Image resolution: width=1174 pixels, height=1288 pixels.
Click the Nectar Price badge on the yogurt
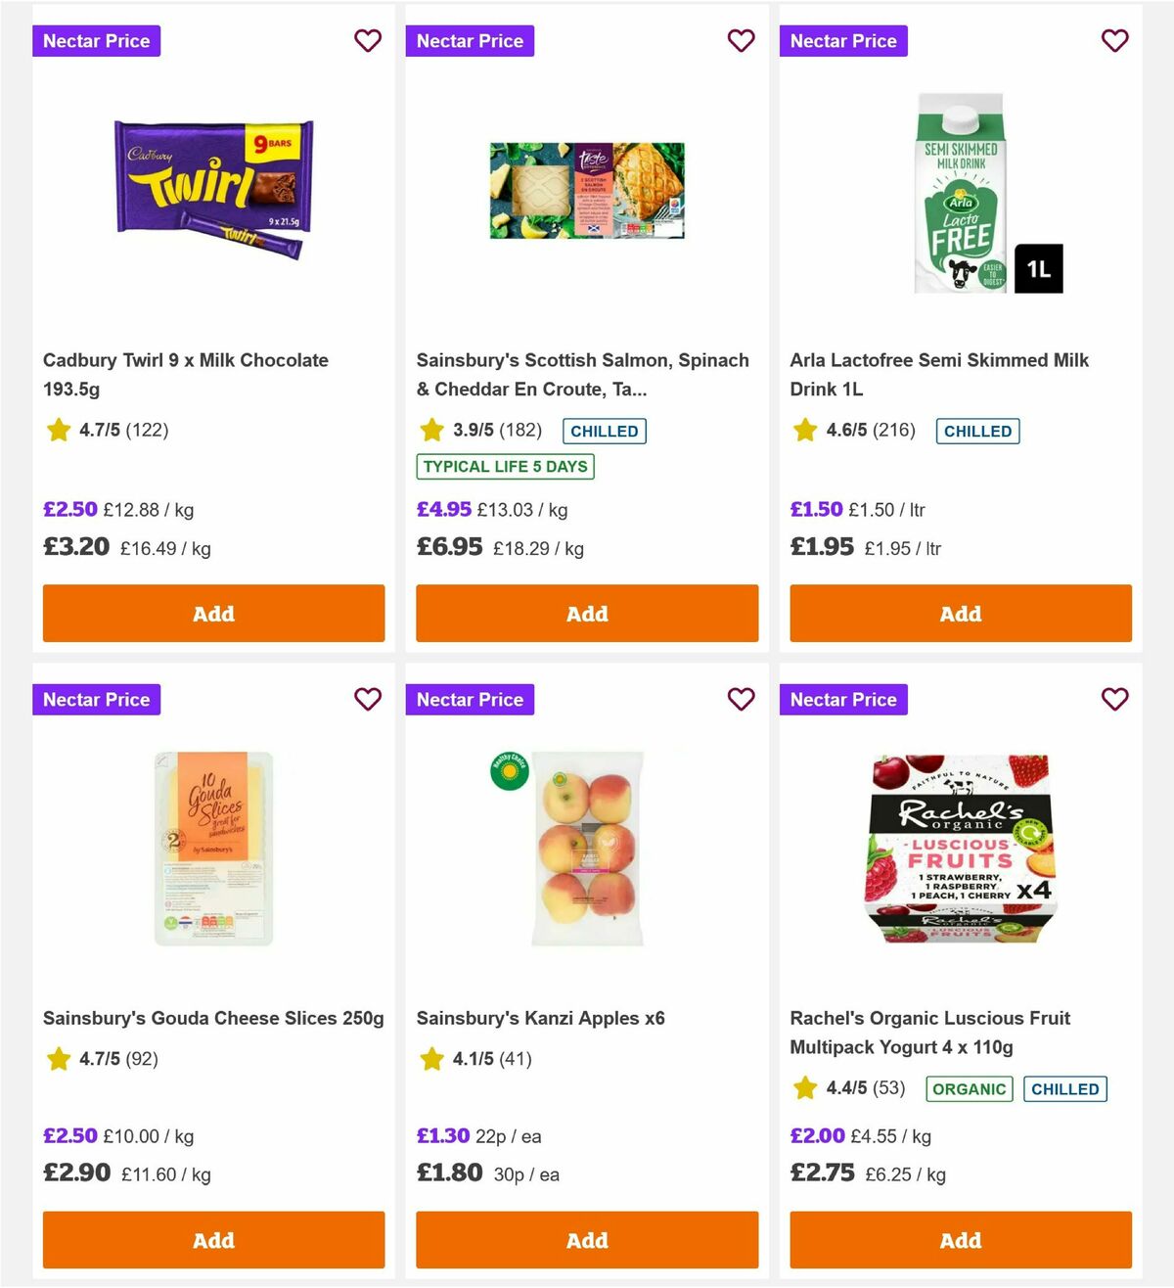click(844, 700)
